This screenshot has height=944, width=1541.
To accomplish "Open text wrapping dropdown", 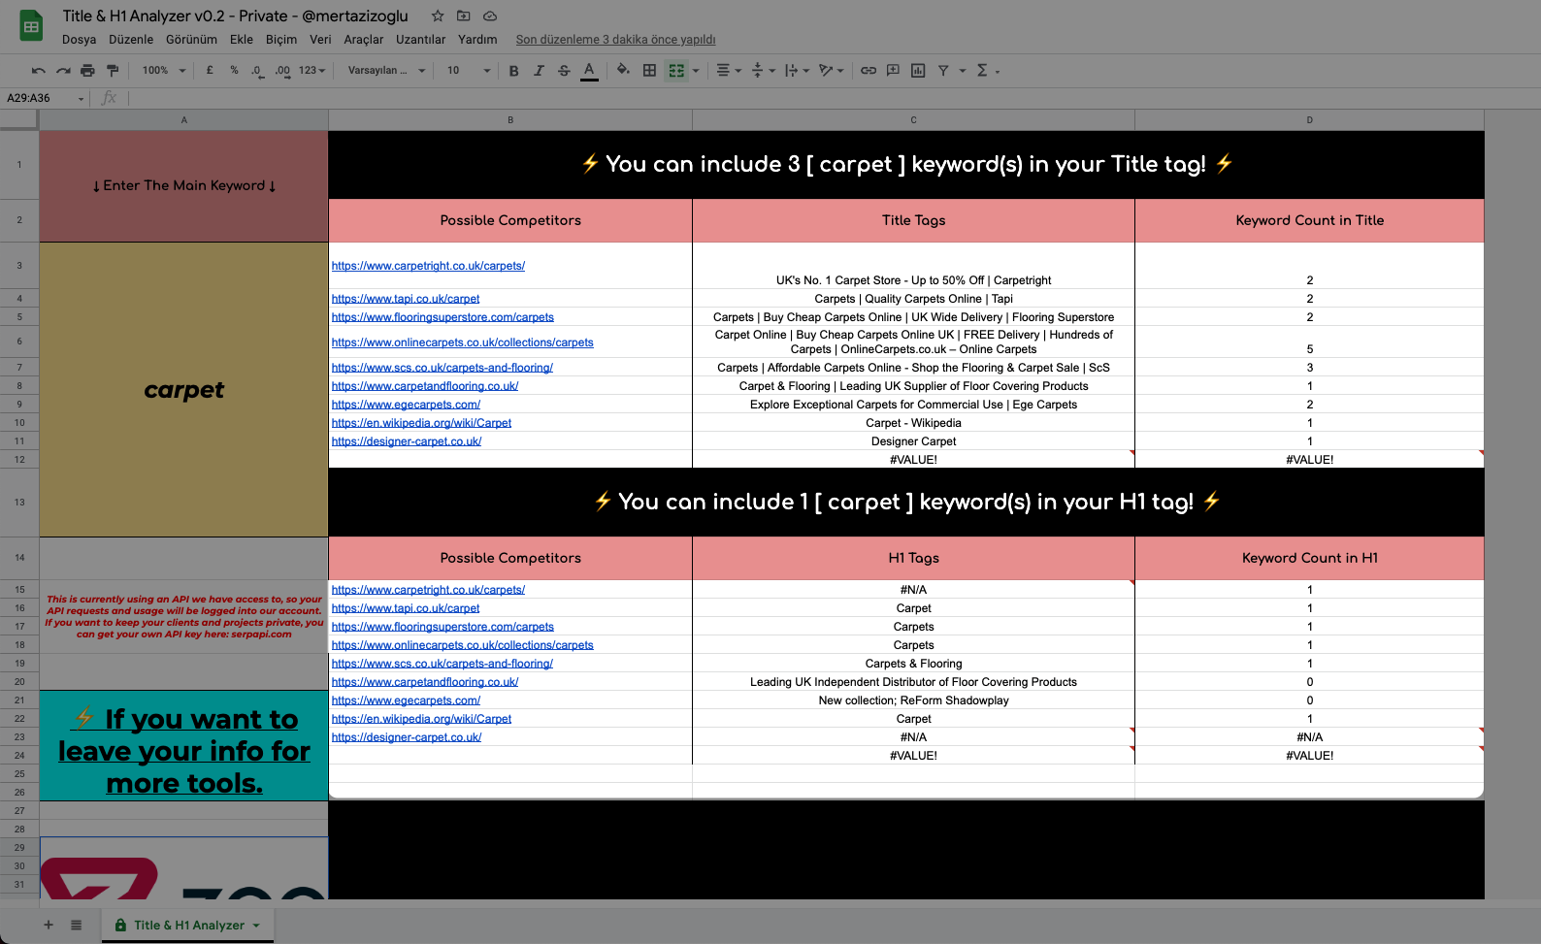I will click(797, 70).
